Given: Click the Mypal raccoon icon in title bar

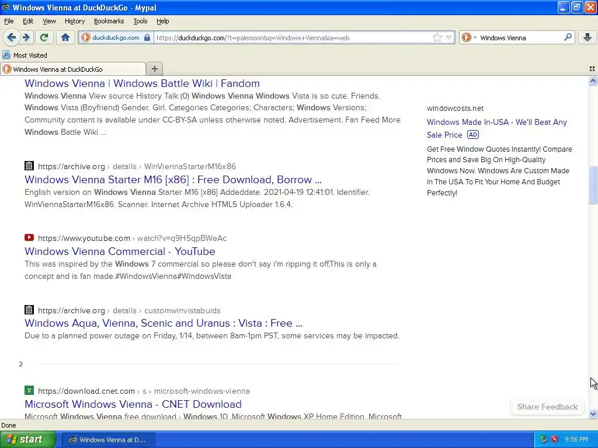Looking at the screenshot, I should (6, 7).
